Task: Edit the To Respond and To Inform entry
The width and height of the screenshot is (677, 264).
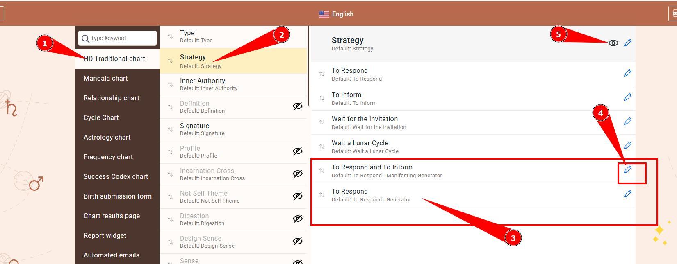Action: coord(627,170)
